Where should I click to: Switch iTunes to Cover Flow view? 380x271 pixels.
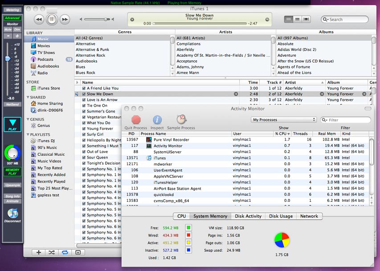(306, 20)
